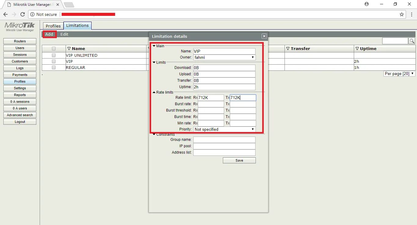Open the Payments page
The width and height of the screenshot is (417, 225).
pyautogui.click(x=20, y=75)
